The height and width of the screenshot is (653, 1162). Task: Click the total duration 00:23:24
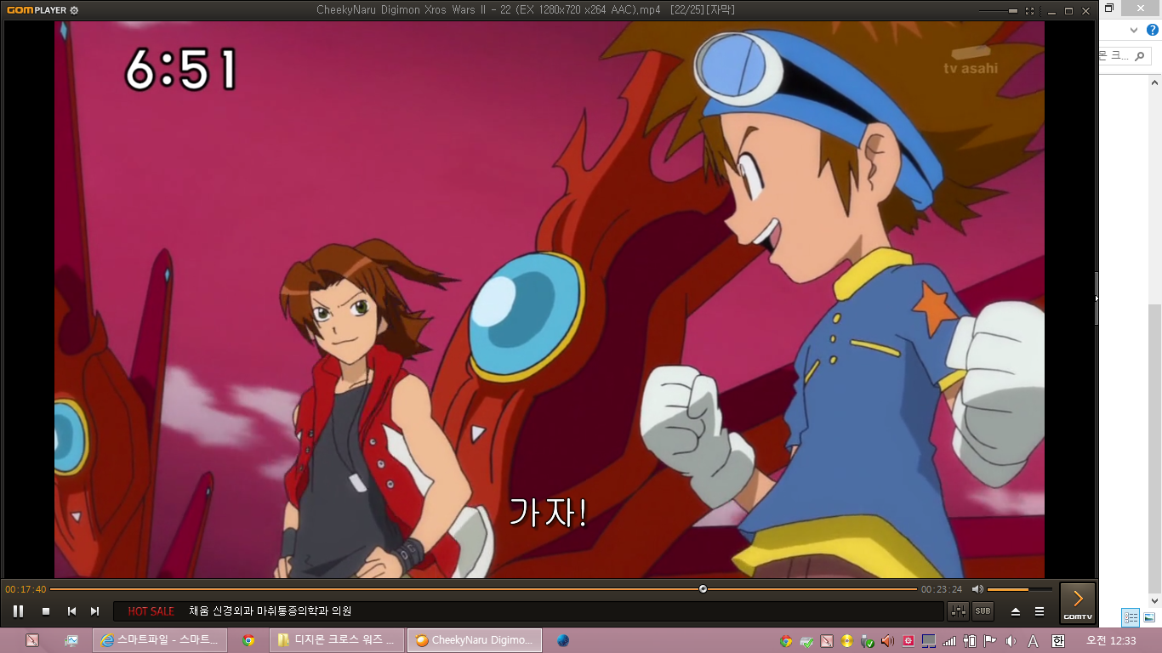(x=942, y=589)
